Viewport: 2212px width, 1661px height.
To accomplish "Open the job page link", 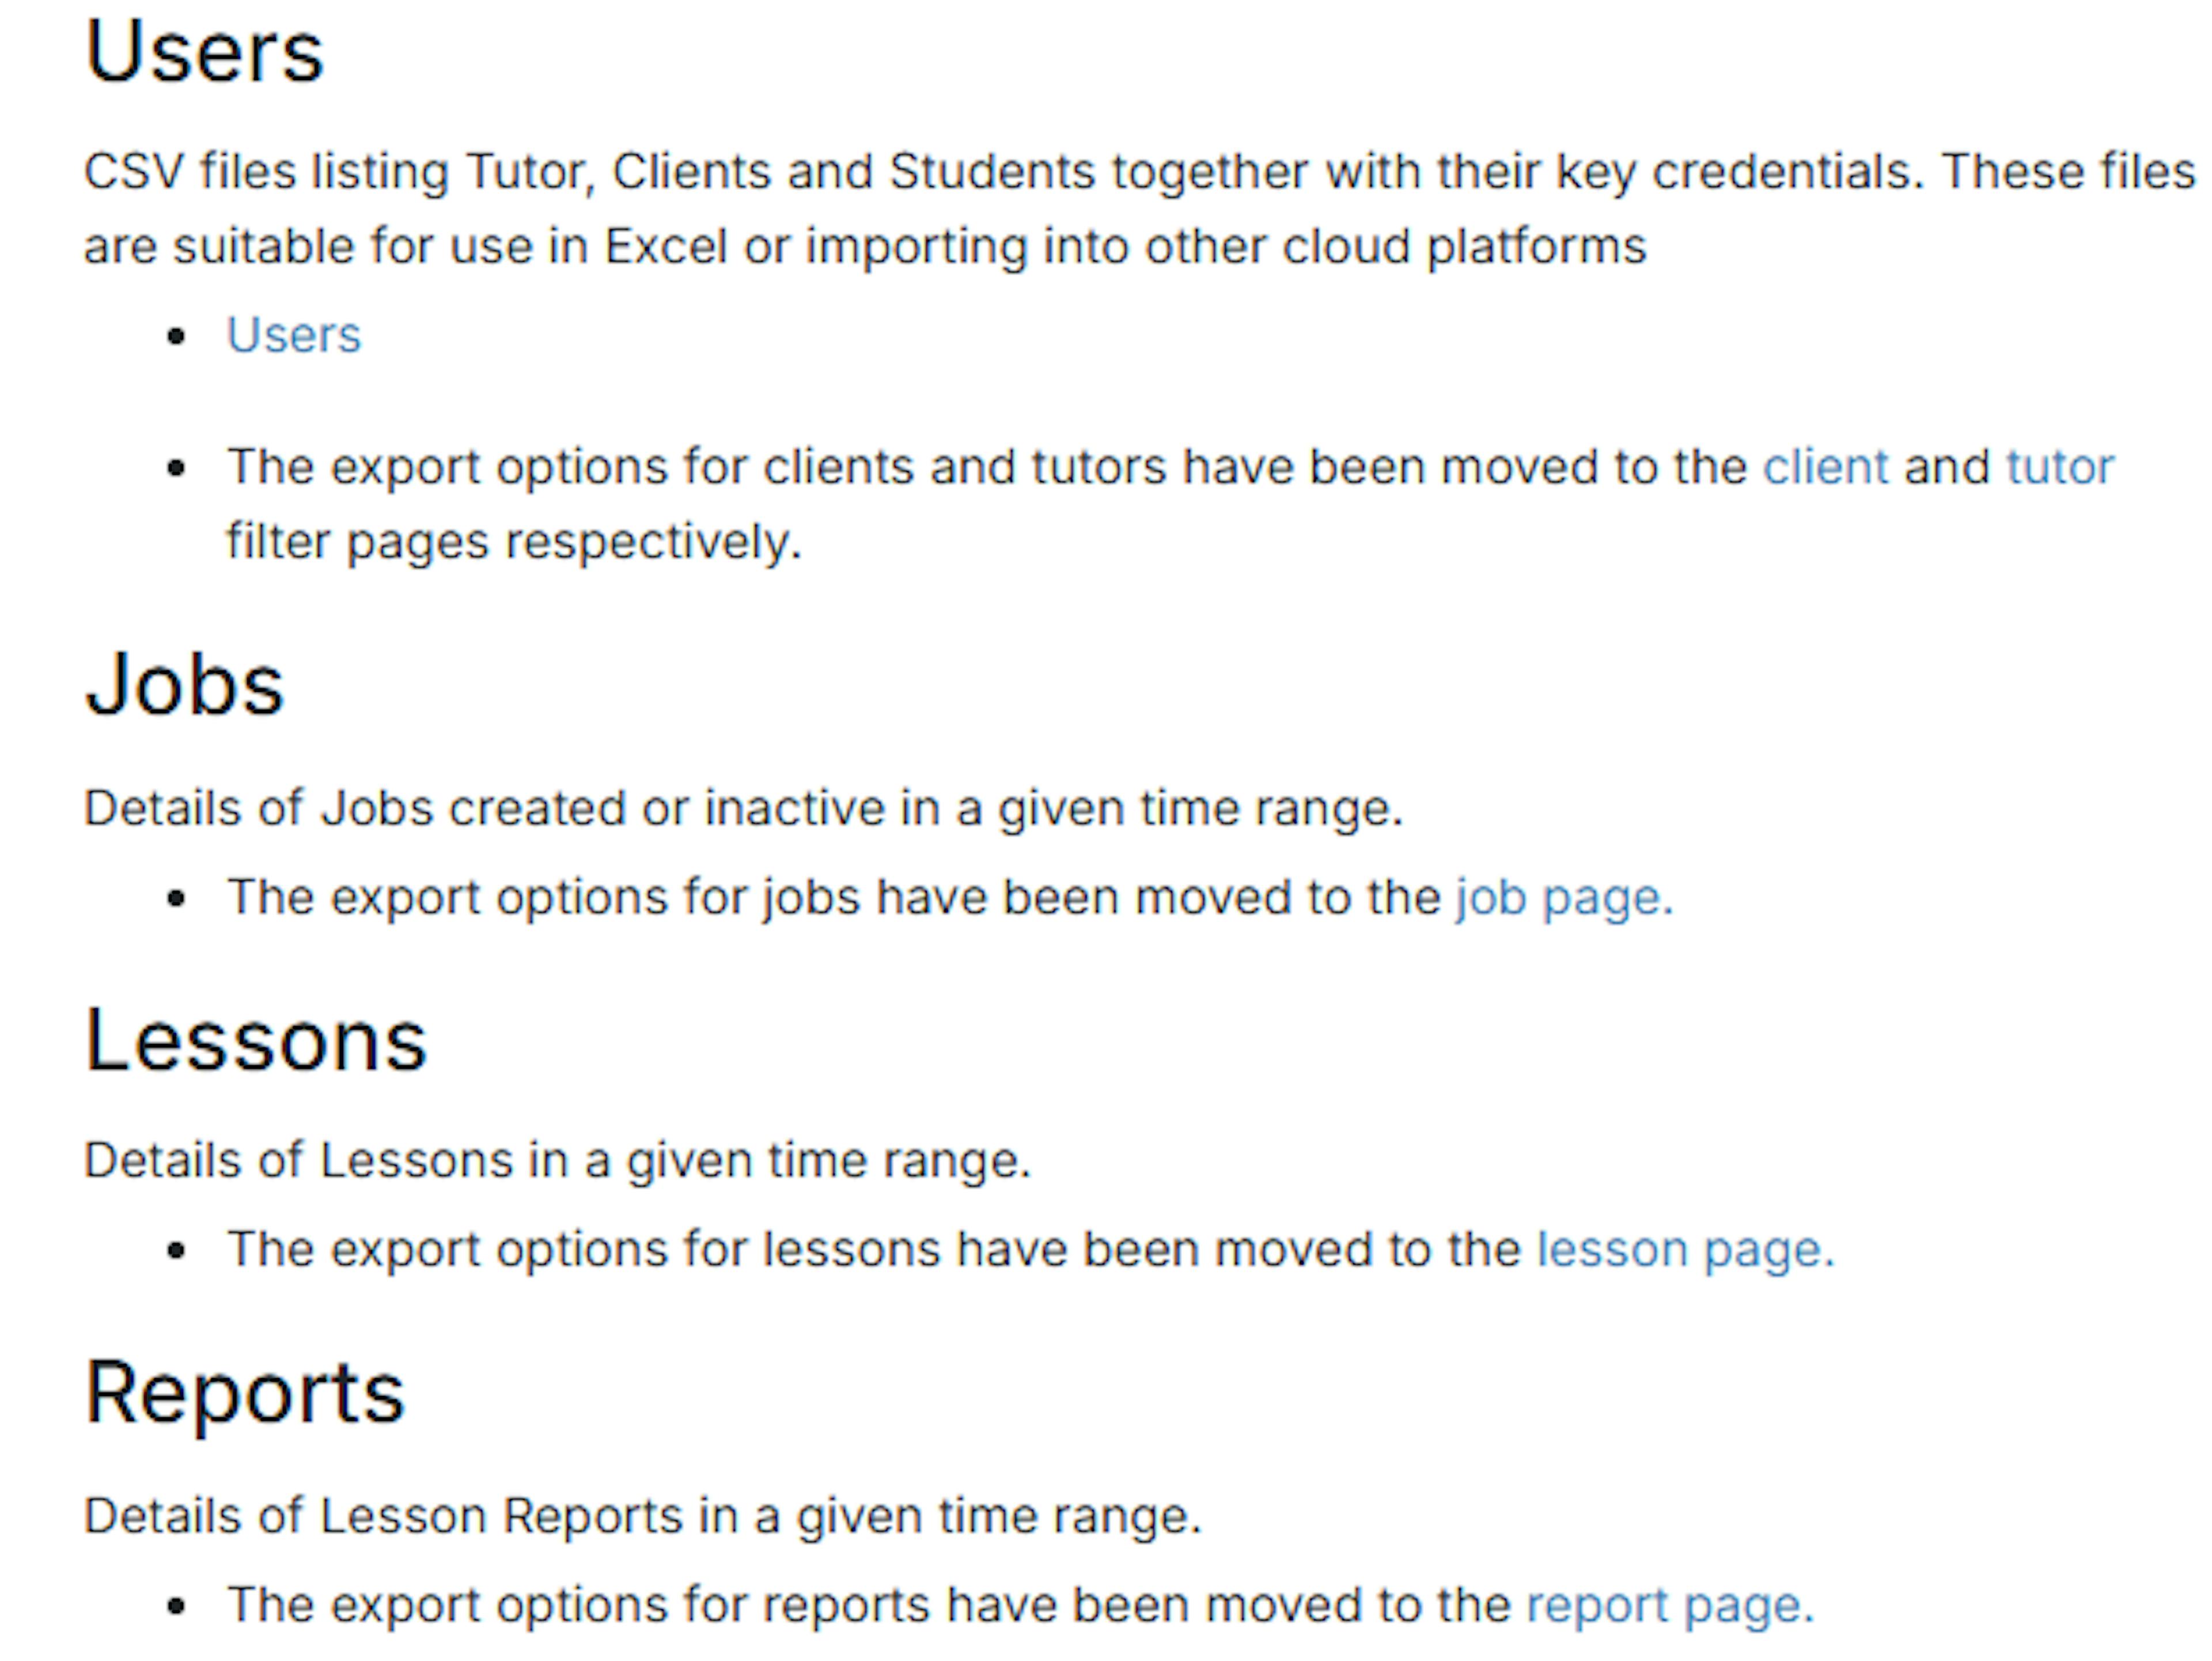I will coord(1564,897).
